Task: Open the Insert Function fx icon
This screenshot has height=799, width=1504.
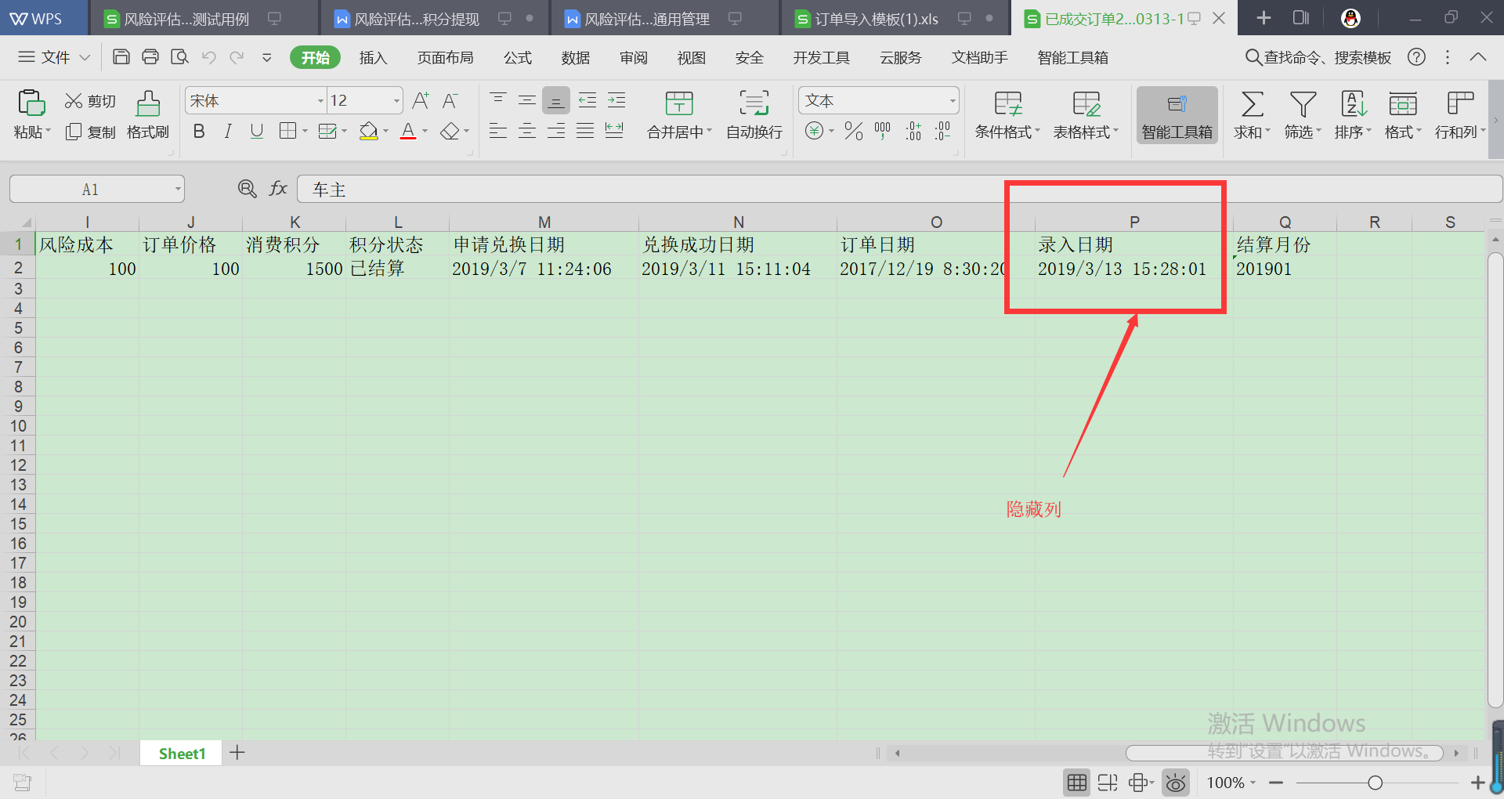Action: pyautogui.click(x=278, y=189)
